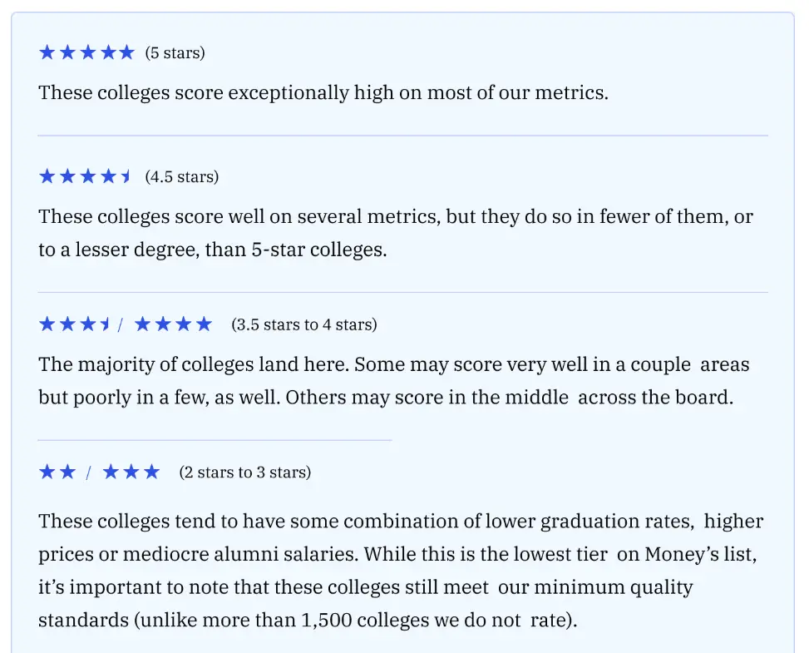Click "The majority of colleges land here" text
This screenshot has width=809, height=653.
194,364
